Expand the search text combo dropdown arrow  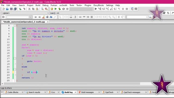point(31,17)
